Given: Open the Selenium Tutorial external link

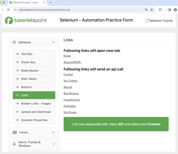Looking at the screenshot, I should coord(159,21).
